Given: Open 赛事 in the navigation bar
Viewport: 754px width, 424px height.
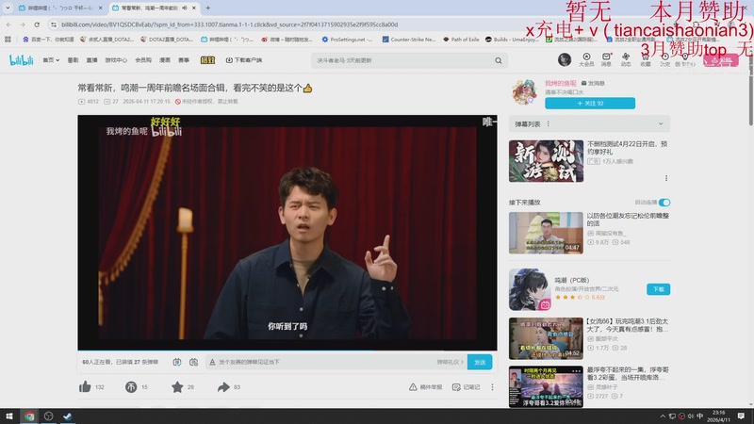Looking at the screenshot, I should 184,60.
